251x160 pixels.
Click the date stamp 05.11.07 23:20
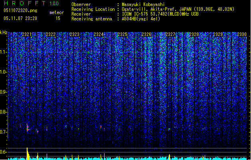[20, 18]
